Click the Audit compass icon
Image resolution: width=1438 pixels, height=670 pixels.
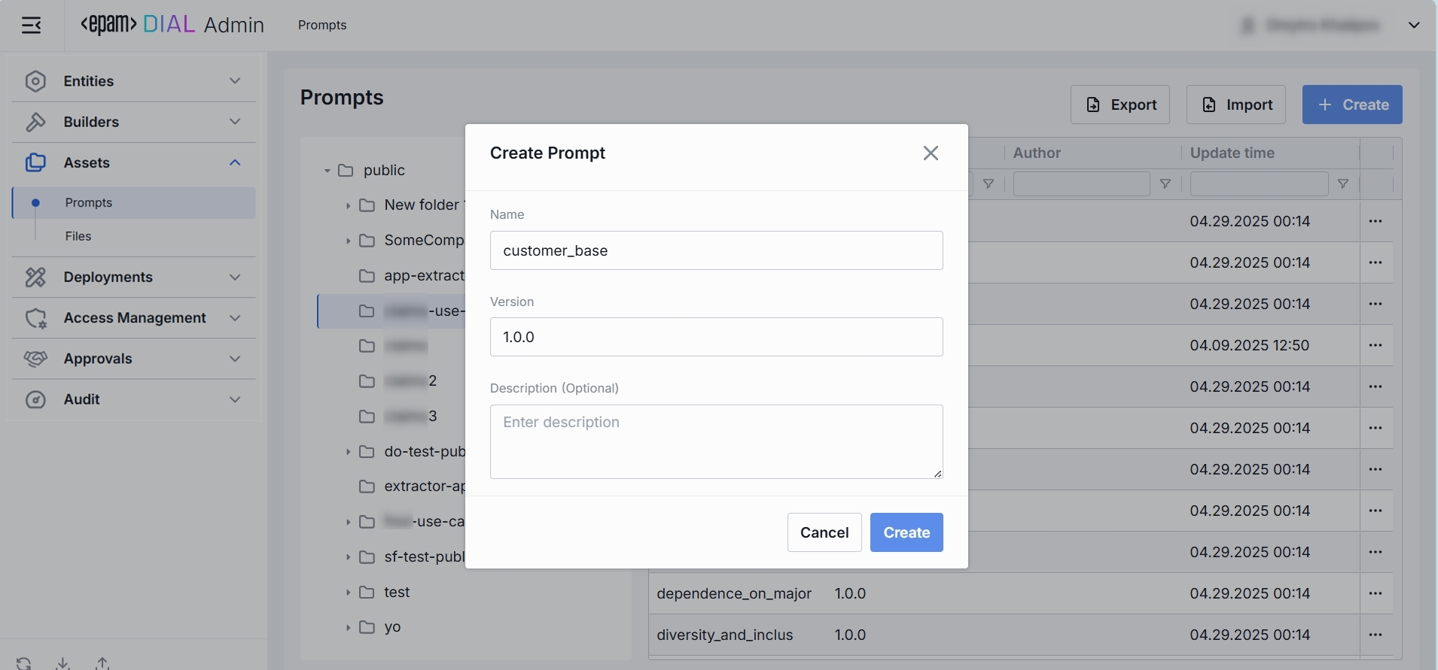(x=35, y=399)
